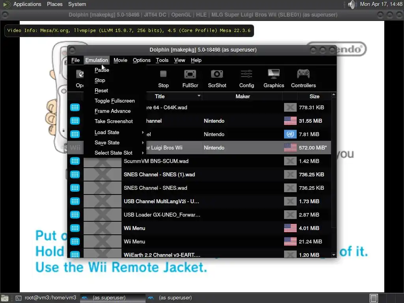Open the File menu
This screenshot has width=404, height=303.
point(75,60)
